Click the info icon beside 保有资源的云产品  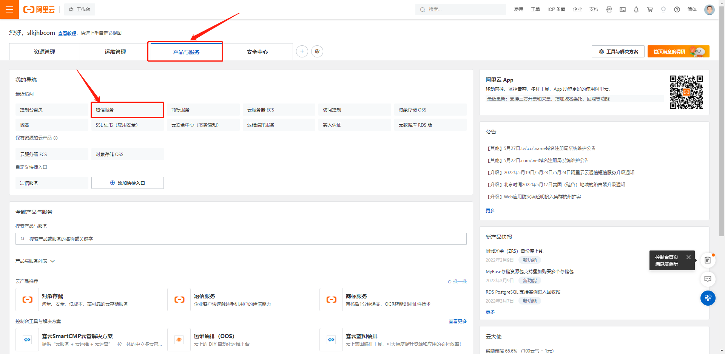(x=56, y=138)
